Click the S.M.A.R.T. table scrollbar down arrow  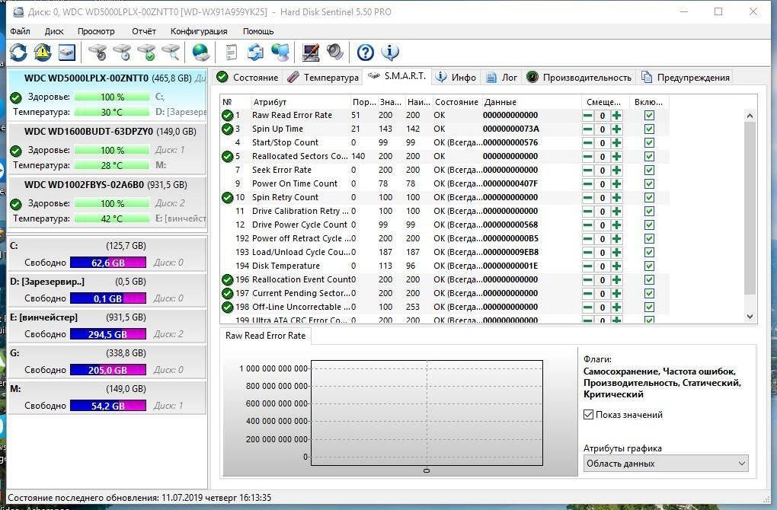pos(750,317)
